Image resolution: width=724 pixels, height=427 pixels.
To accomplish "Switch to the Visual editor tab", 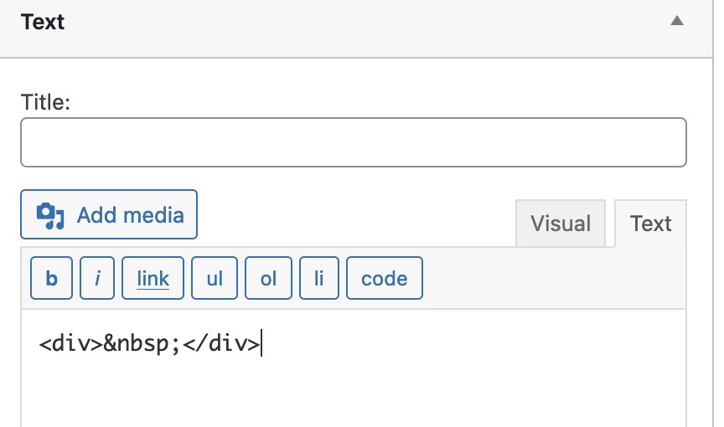I will 560,224.
